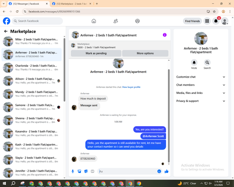Focus the Search Facebook field
The width and height of the screenshot is (234, 187).
coord(37,21)
